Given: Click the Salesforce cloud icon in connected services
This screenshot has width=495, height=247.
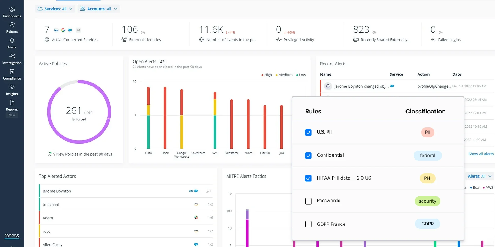Looking at the screenshot, I should coord(70,30).
